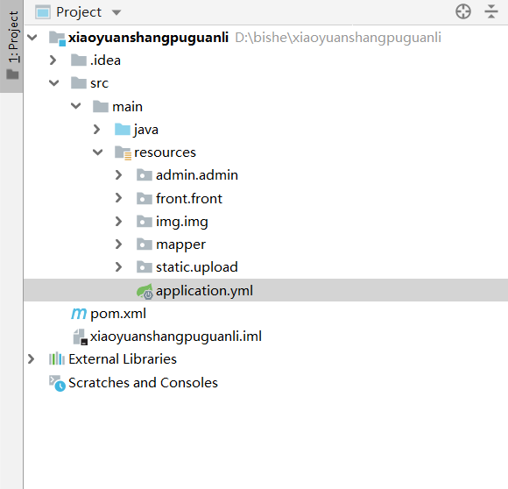Expand the External Libraries node
This screenshot has width=508, height=489.
pyautogui.click(x=32, y=359)
